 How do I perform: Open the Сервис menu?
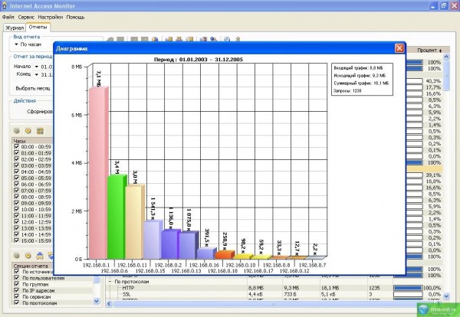coord(26,17)
